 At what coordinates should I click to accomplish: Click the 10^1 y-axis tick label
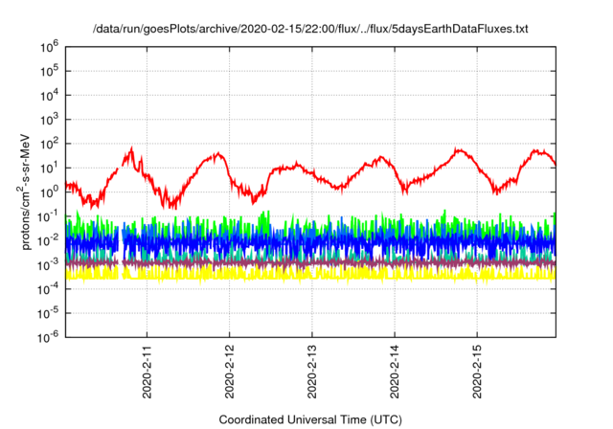coord(49,168)
